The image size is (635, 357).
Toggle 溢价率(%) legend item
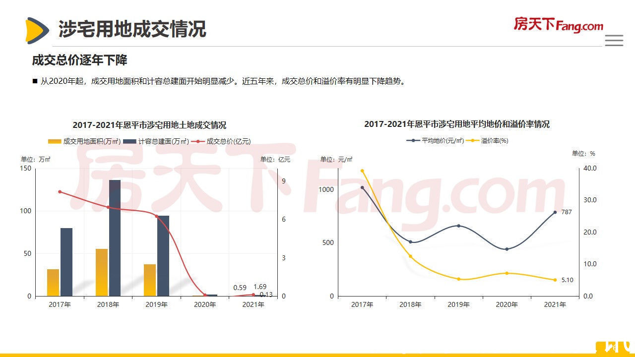pyautogui.click(x=487, y=141)
